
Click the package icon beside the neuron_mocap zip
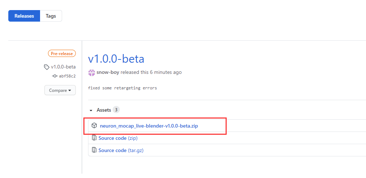[94, 126]
